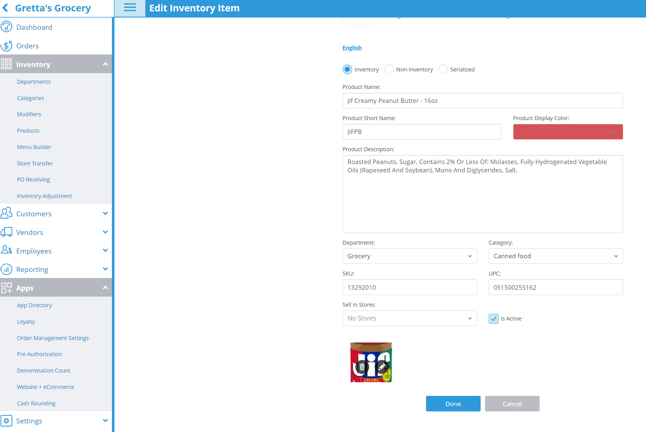646x432 pixels.
Task: Navigate to Store Transfer page
Action: (x=35, y=163)
